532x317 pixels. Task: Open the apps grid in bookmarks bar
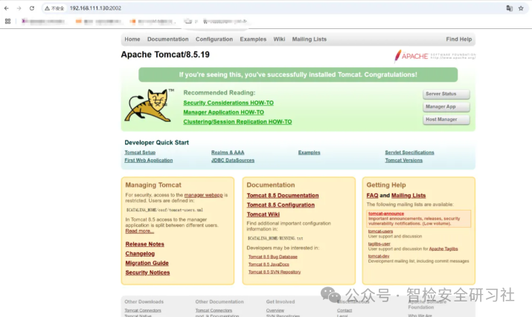point(7,22)
